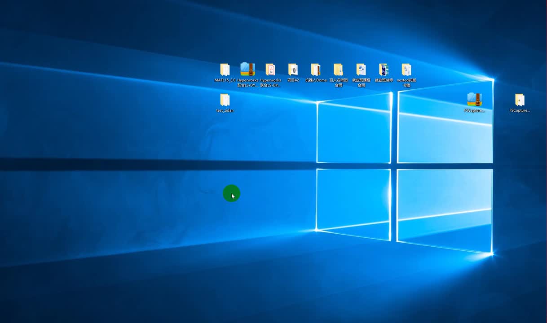The image size is (547, 323).
Task: Select the Hyperworks LS-DY folder with PDF
Action: [270, 70]
